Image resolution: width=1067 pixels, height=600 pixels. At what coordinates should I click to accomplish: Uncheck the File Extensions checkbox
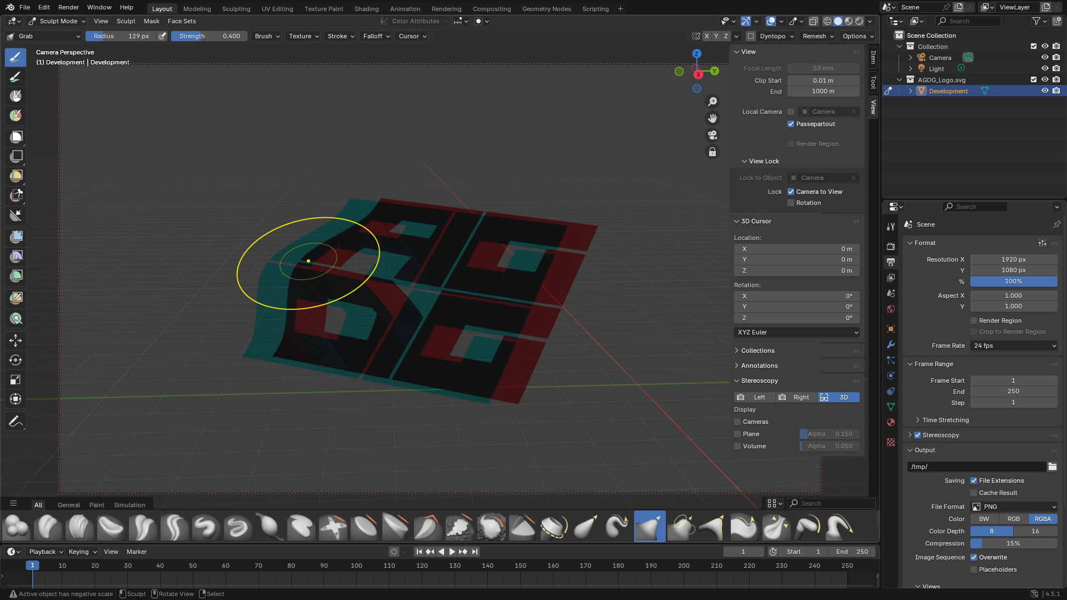coord(974,481)
